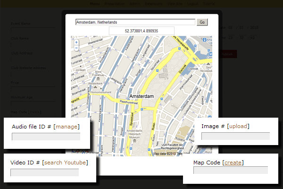Click the Map Code input field

point(231,170)
